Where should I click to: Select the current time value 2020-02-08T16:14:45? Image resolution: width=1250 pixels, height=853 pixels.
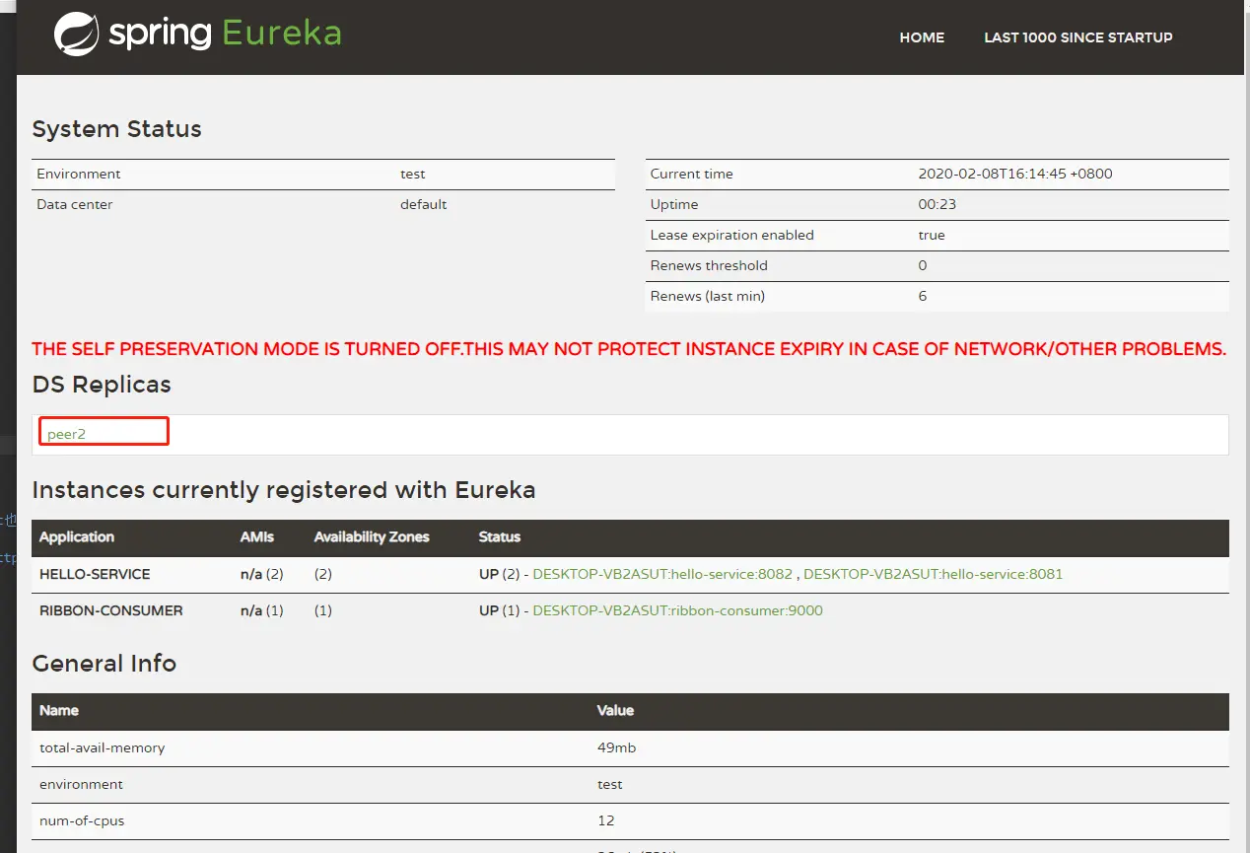(x=1015, y=174)
